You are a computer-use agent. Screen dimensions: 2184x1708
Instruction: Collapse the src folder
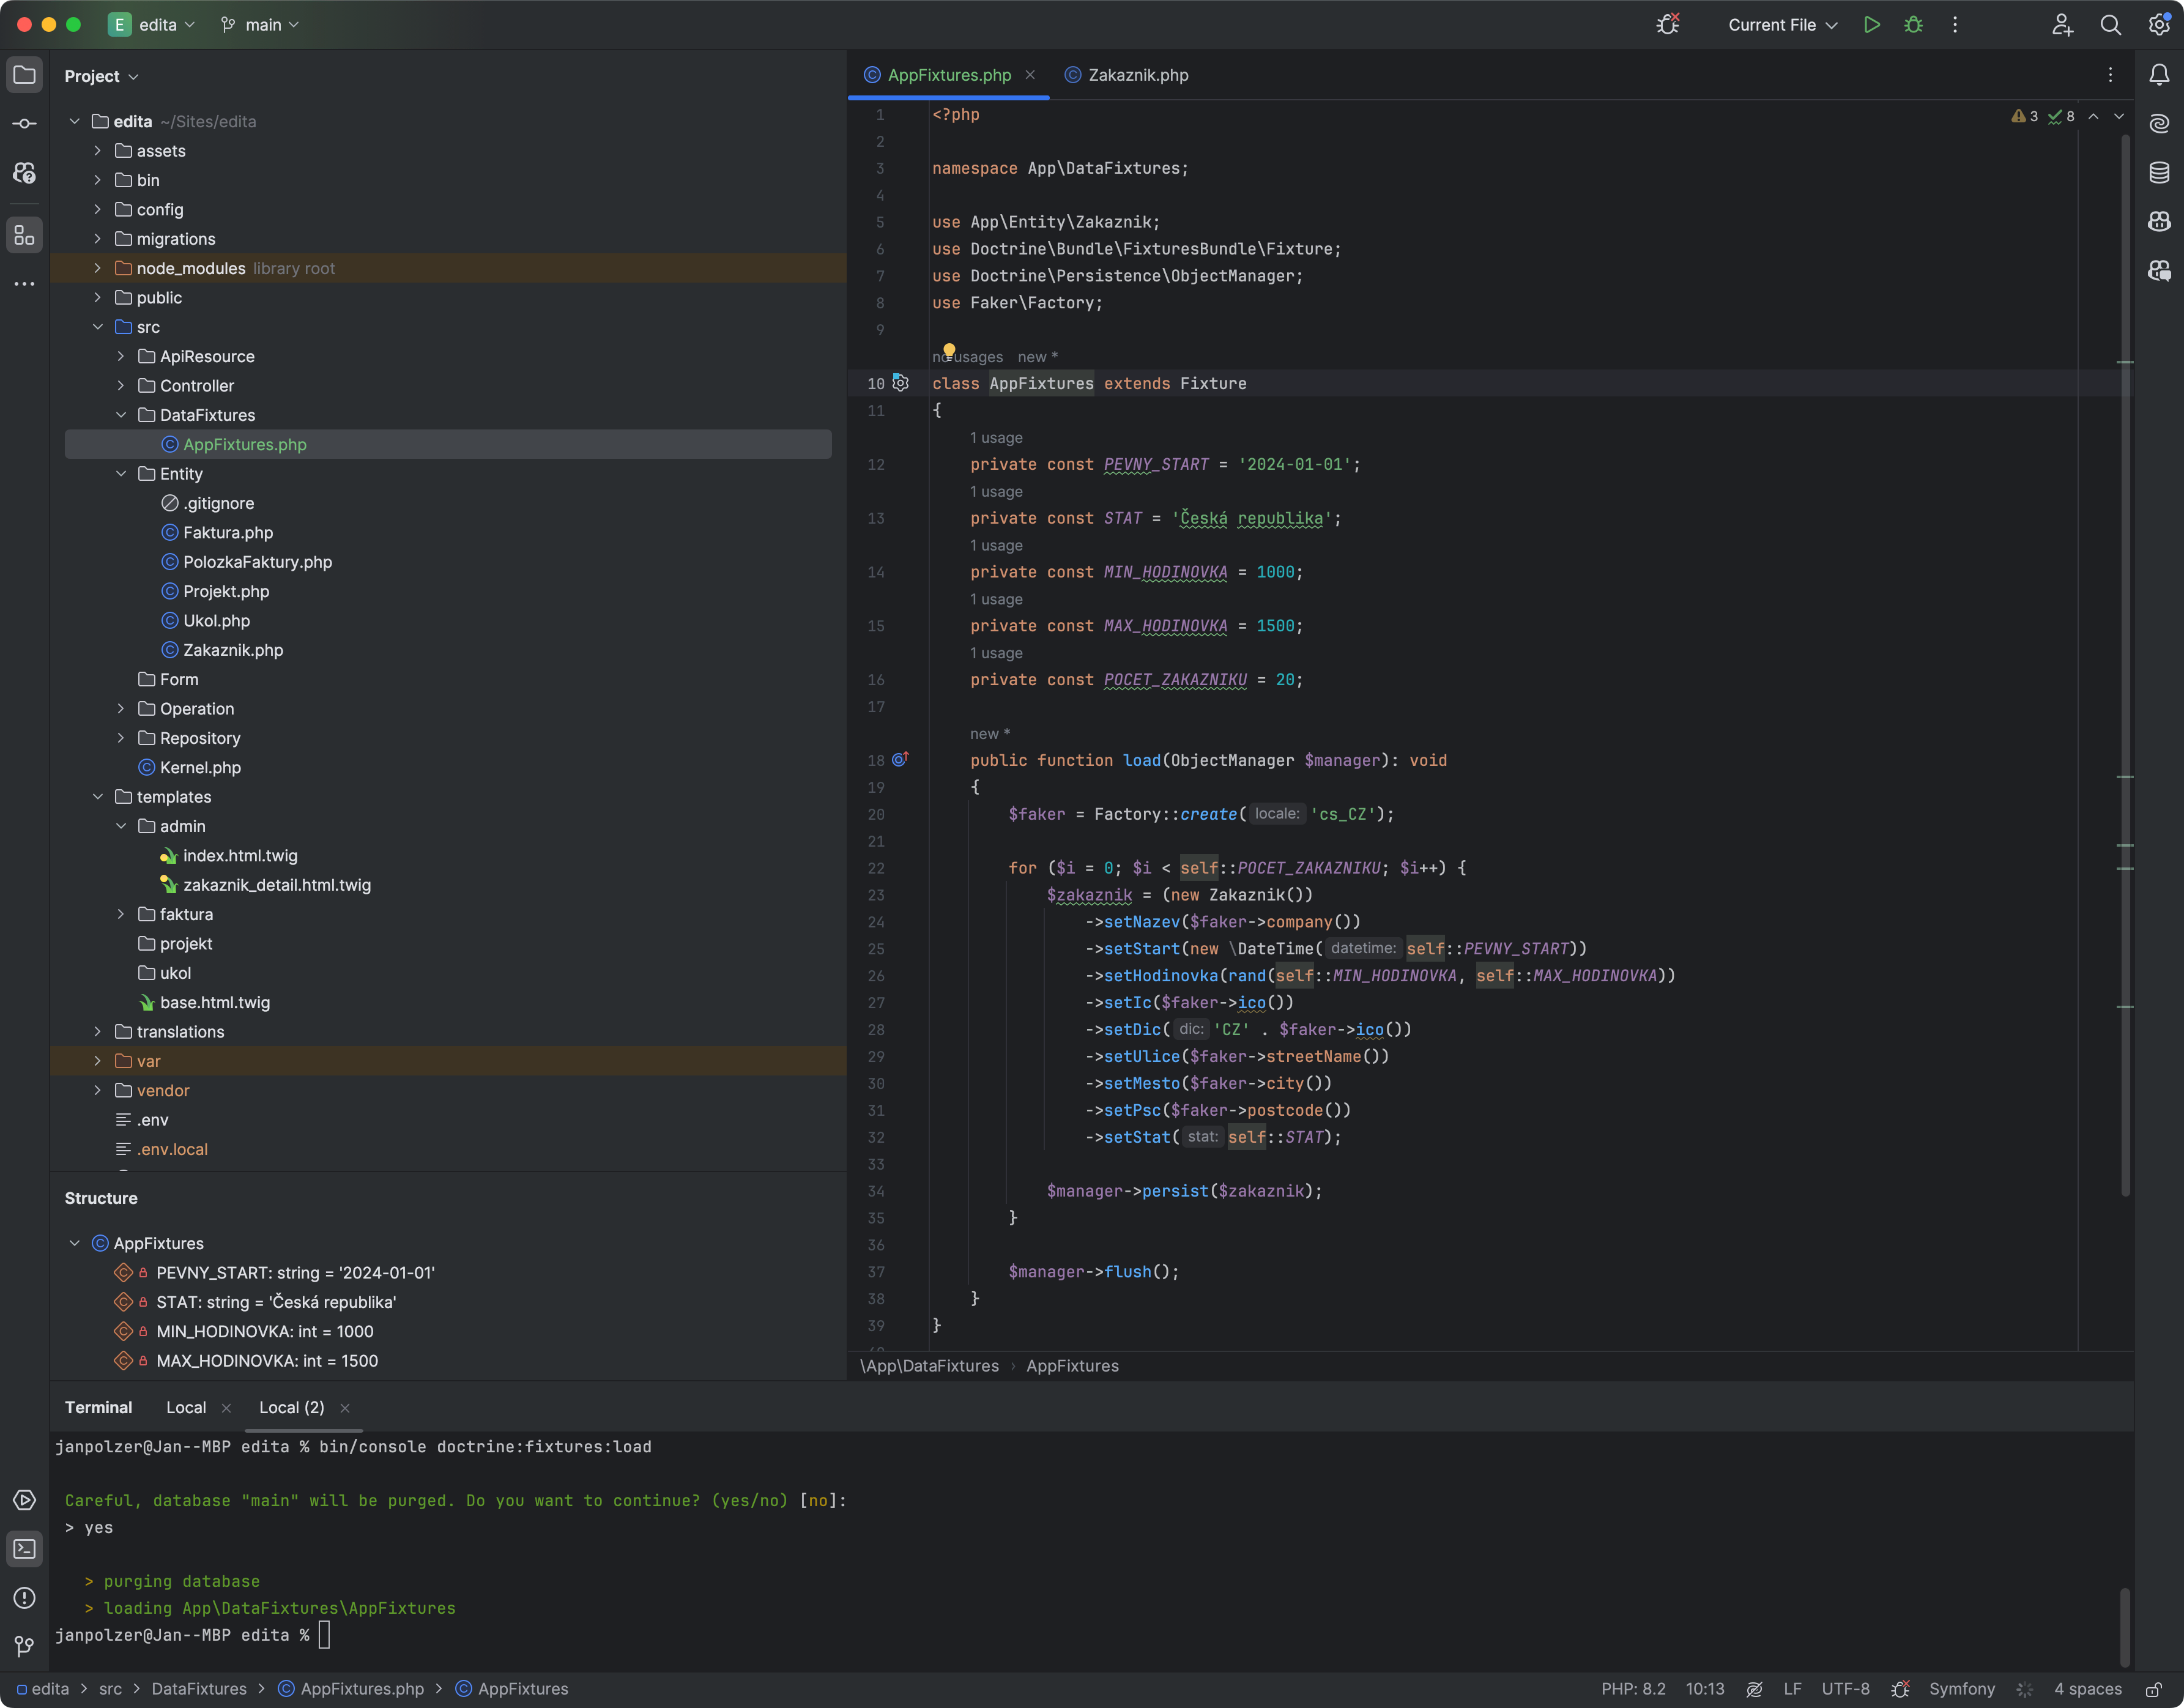(99, 326)
